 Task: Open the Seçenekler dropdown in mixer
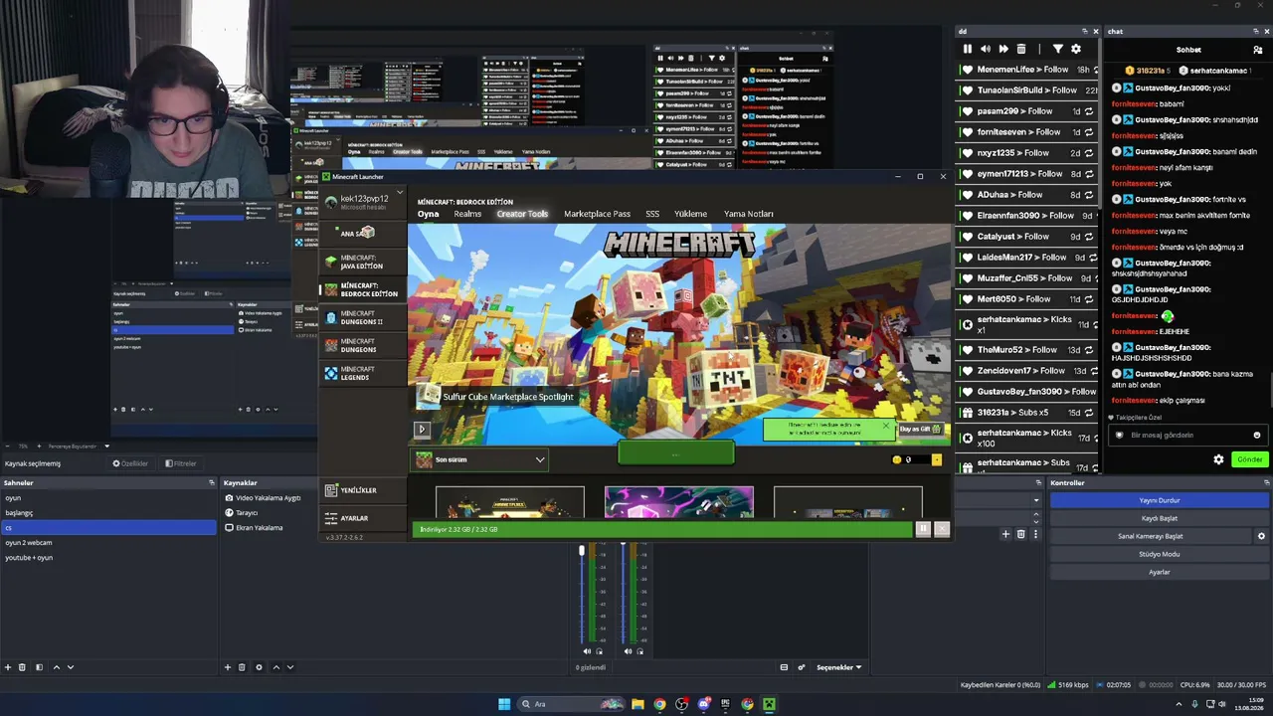[x=839, y=667]
